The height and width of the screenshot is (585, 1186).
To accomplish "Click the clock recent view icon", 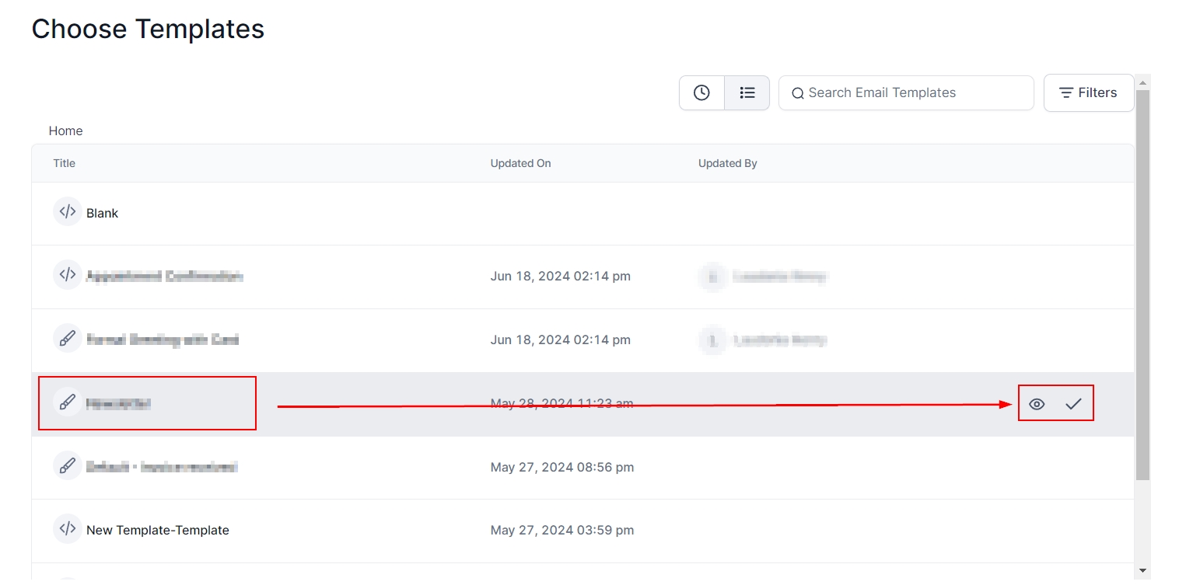I will 701,93.
